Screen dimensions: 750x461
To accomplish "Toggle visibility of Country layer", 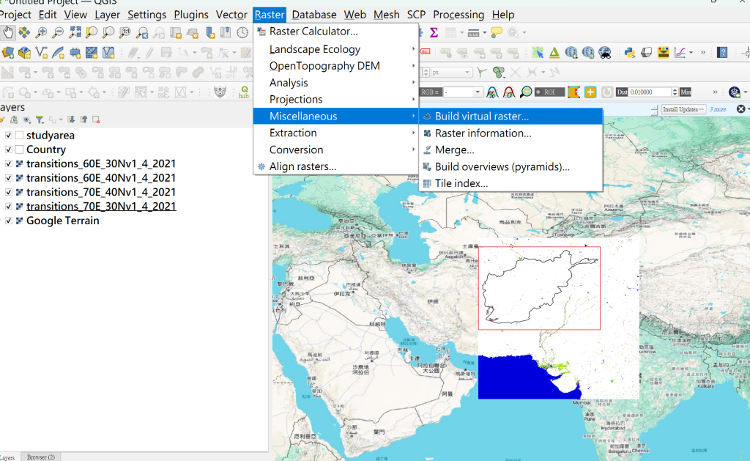I will pos(9,150).
